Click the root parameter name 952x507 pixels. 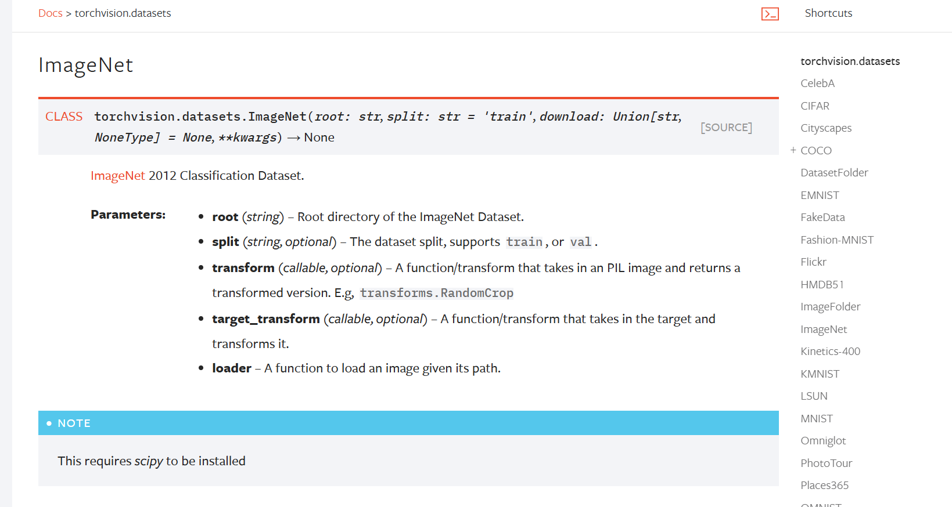click(225, 217)
